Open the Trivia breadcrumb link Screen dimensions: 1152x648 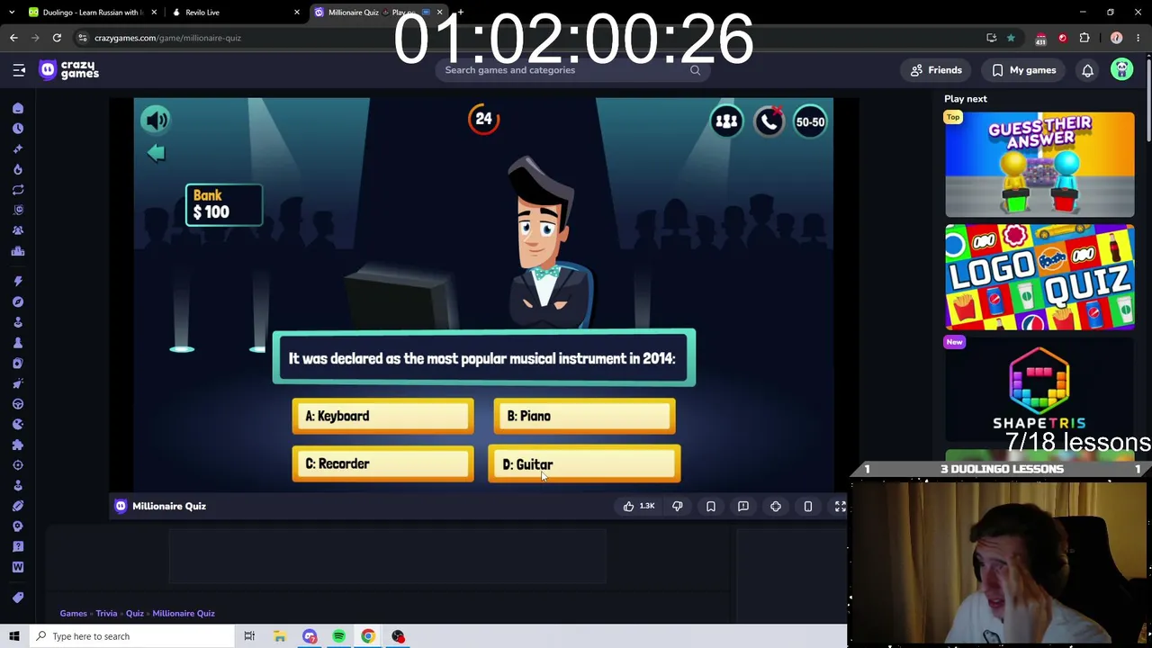pos(106,613)
